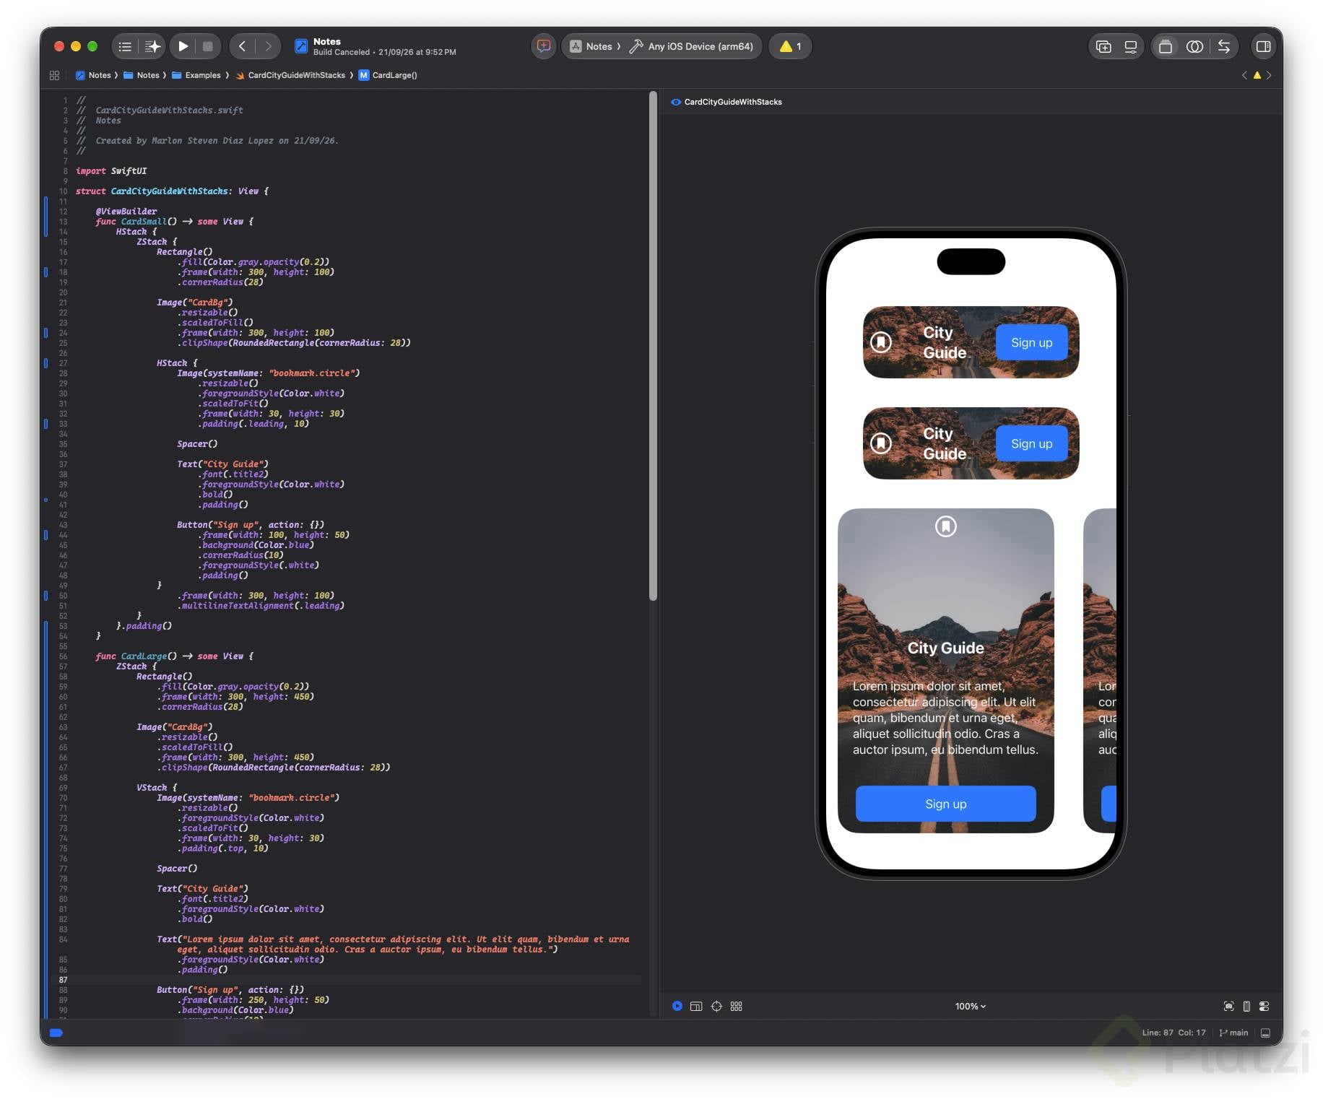Go back to previous file
Image resolution: width=1323 pixels, height=1099 pixels.
(x=243, y=46)
